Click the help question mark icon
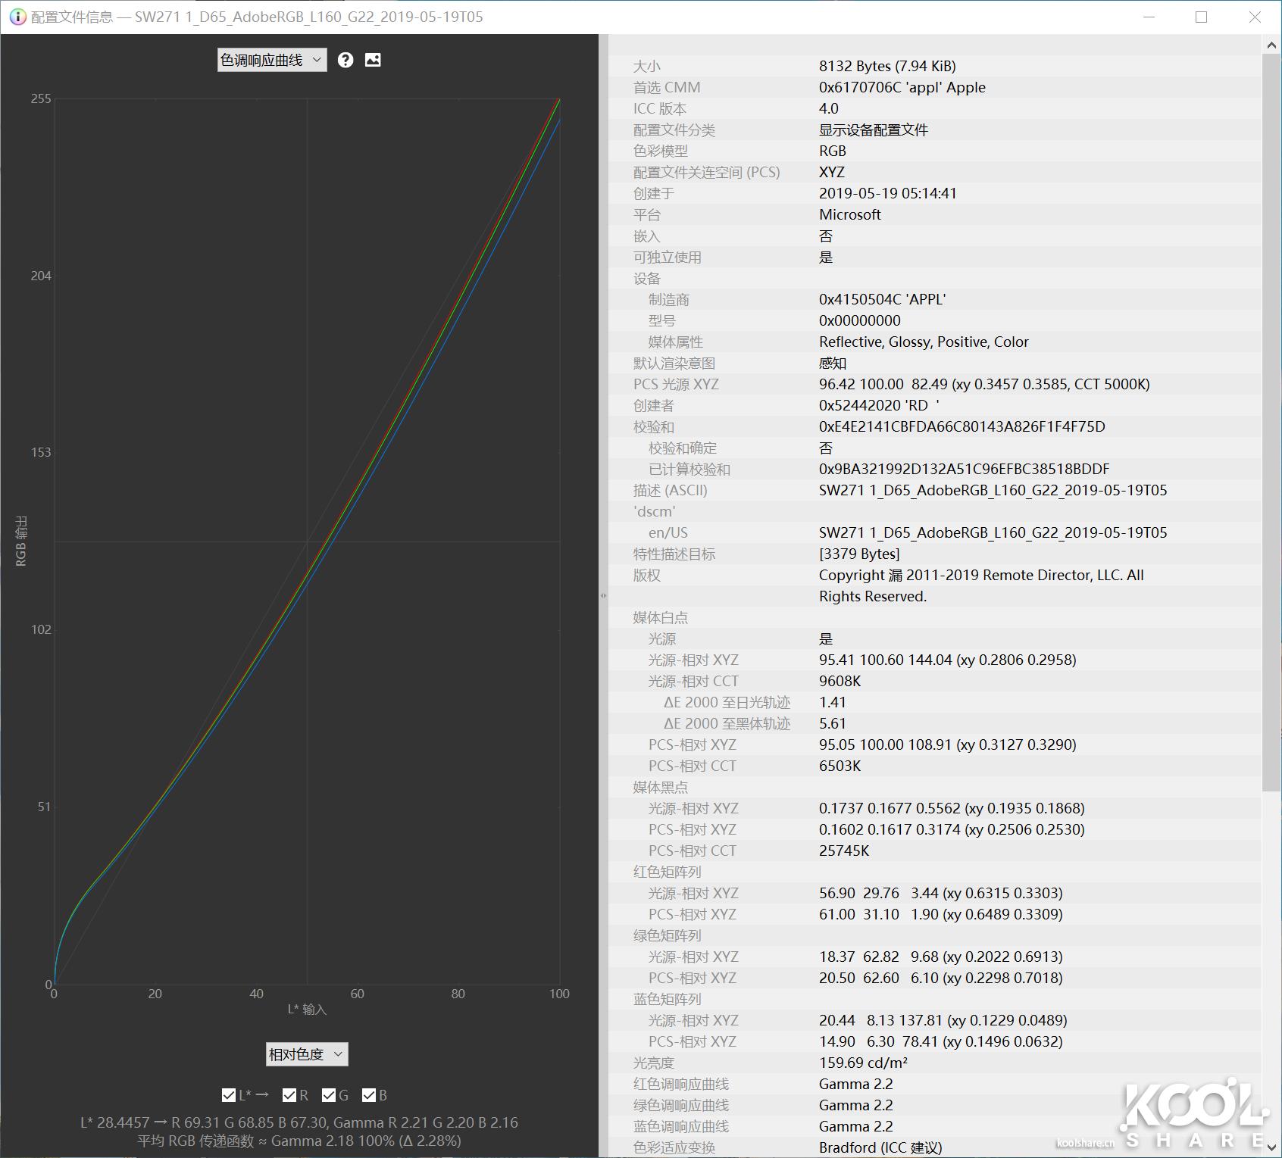 pyautogui.click(x=344, y=59)
